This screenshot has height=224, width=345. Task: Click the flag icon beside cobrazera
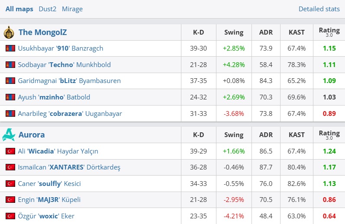(10, 114)
